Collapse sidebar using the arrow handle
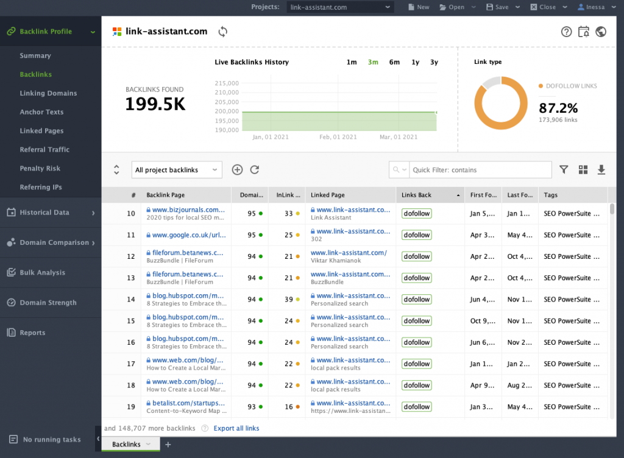 (98, 439)
